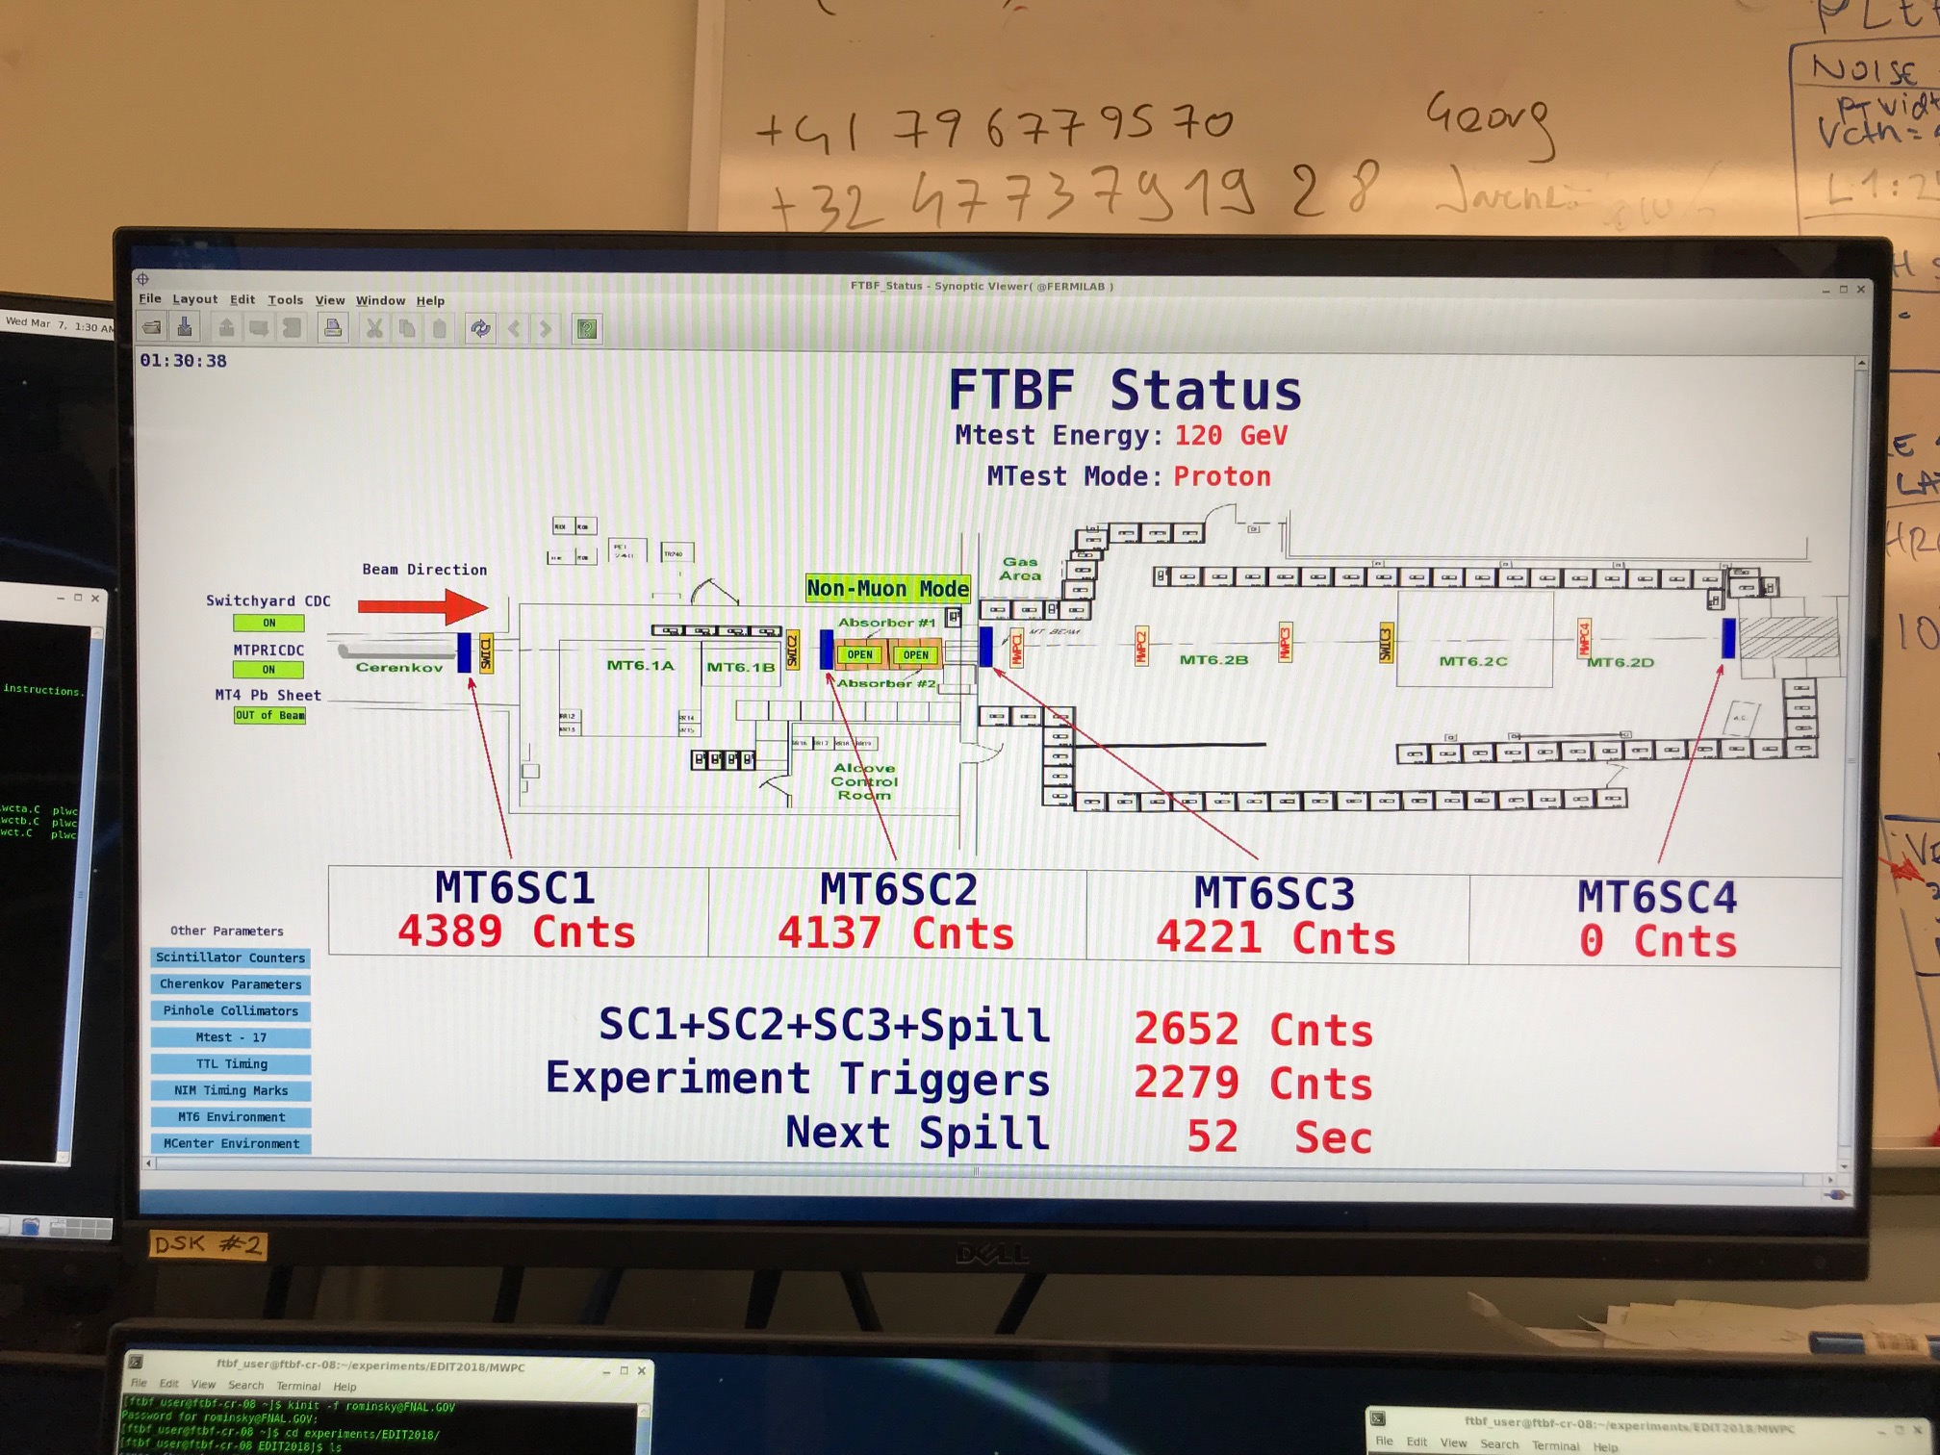The height and width of the screenshot is (1455, 1940).
Task: Click the MT6SC4 0 Cnts value
Action: pyautogui.click(x=1658, y=941)
